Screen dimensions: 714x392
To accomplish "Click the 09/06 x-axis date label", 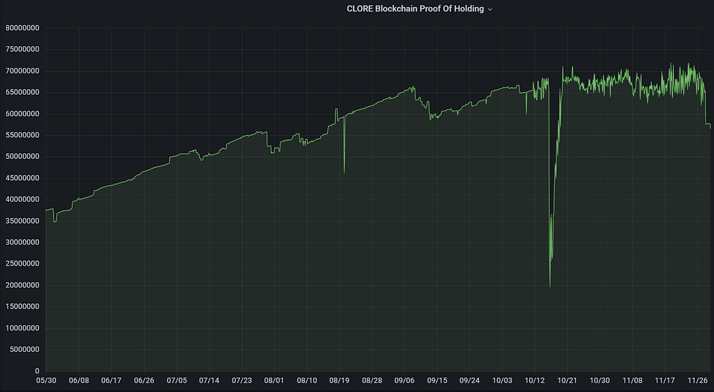I will (x=405, y=380).
